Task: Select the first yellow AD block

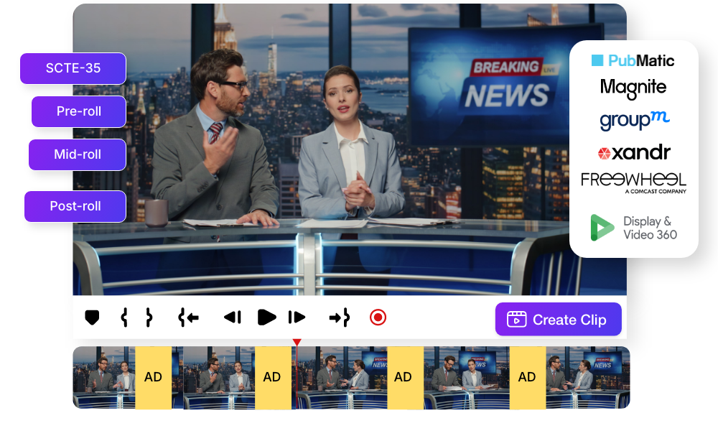Action: pyautogui.click(x=153, y=378)
